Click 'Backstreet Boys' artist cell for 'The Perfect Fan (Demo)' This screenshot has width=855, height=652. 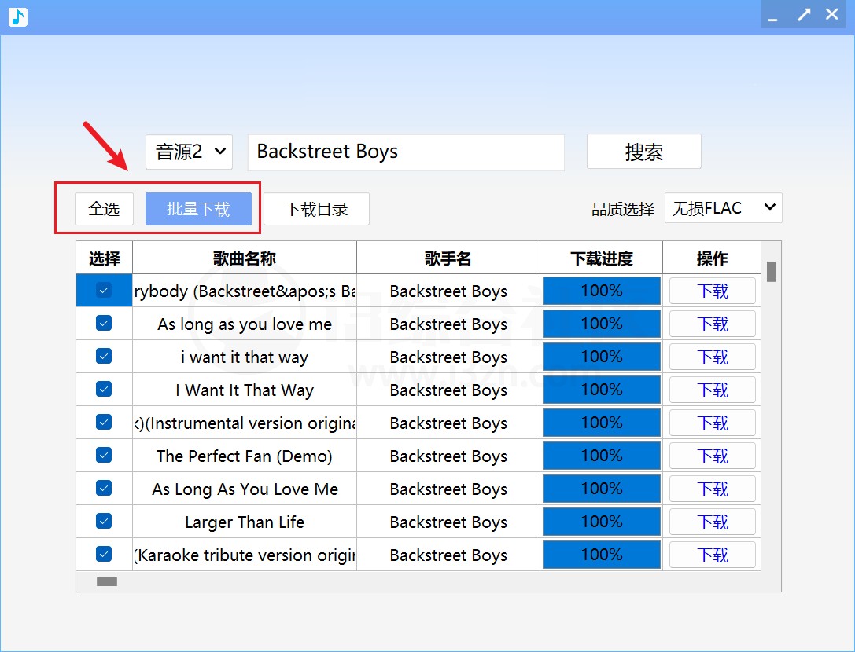(x=448, y=456)
